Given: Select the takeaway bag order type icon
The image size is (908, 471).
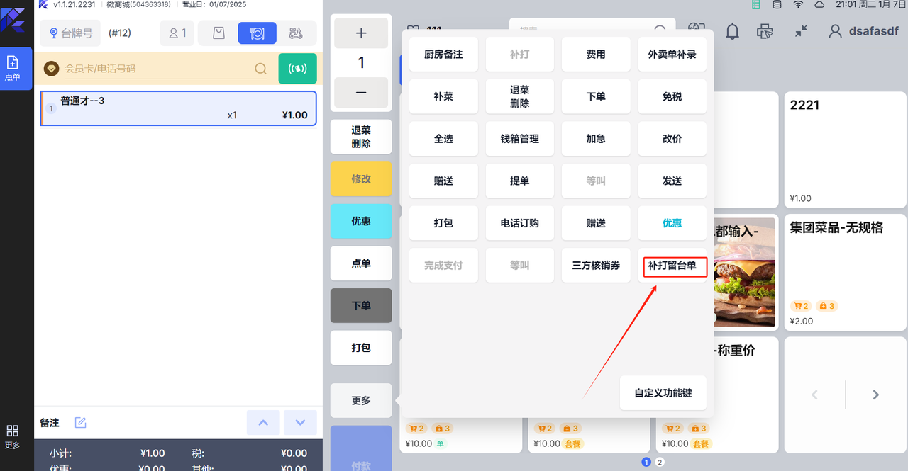Looking at the screenshot, I should click(x=218, y=33).
